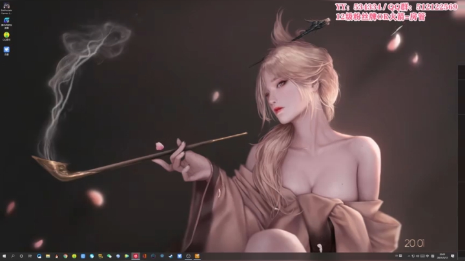This screenshot has height=261, width=465.
Task: Open File Explorer from the taskbar
Action: (48, 256)
